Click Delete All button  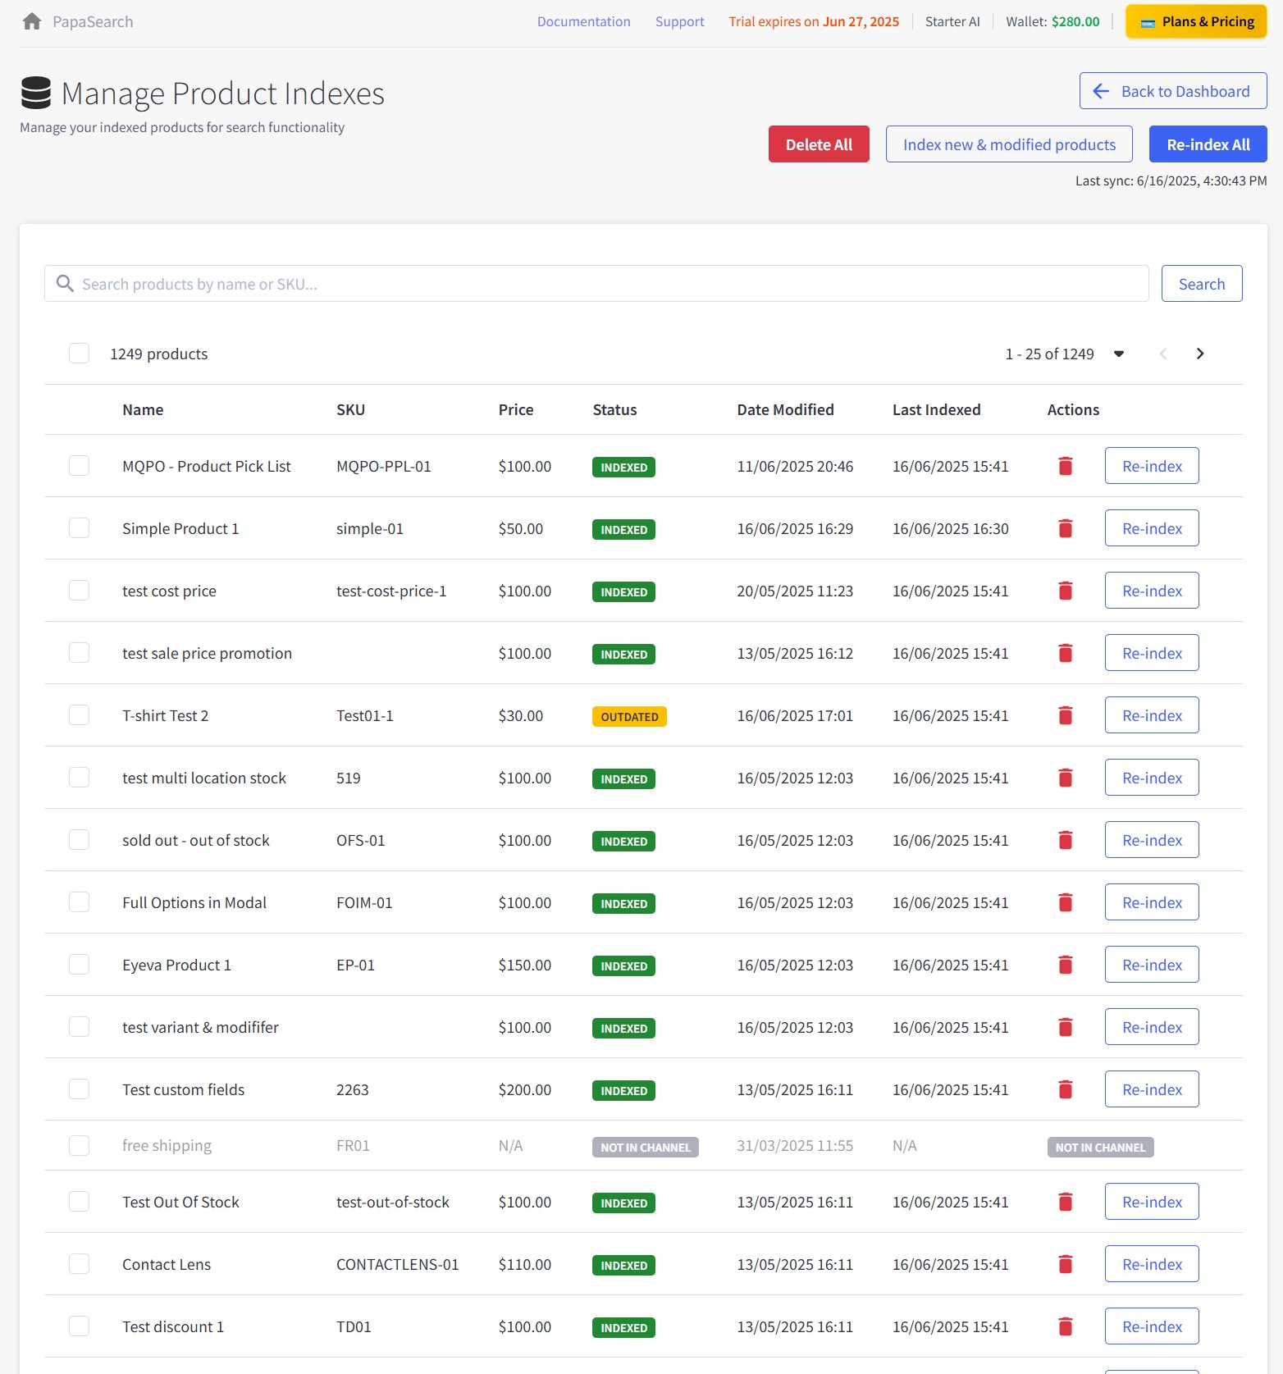click(x=819, y=144)
